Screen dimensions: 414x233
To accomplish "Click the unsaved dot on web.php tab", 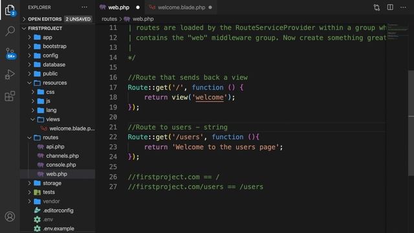I will coord(138,7).
